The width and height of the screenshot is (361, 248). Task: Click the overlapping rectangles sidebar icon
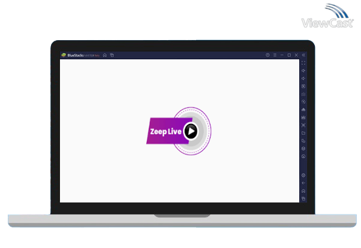(303, 141)
